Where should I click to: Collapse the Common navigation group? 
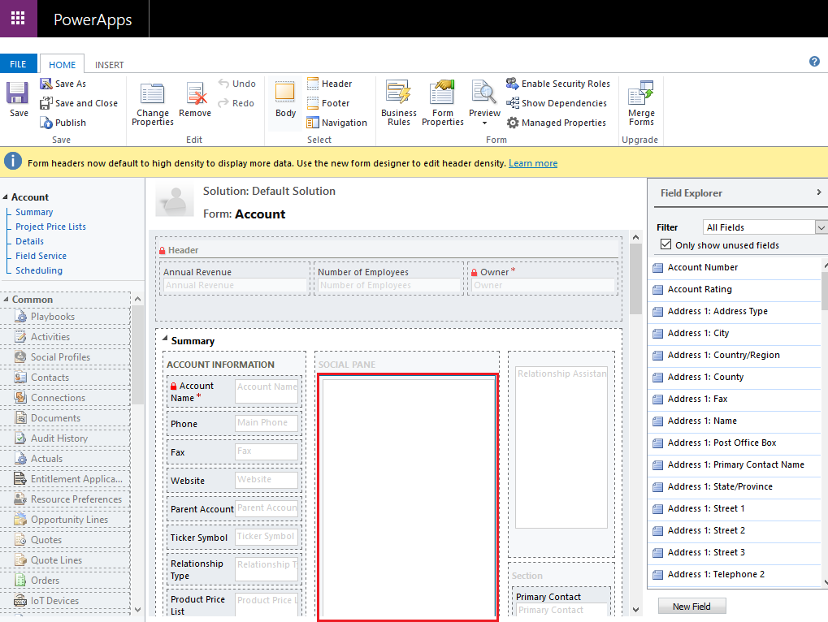click(x=6, y=299)
